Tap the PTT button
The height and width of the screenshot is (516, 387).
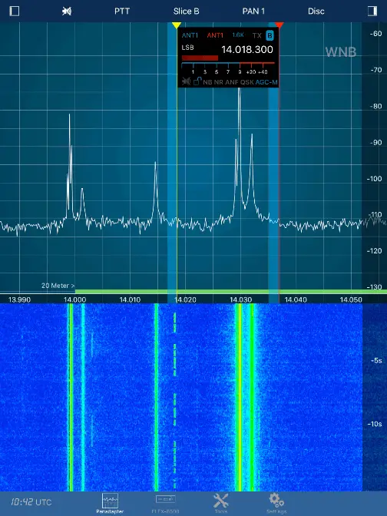(122, 12)
